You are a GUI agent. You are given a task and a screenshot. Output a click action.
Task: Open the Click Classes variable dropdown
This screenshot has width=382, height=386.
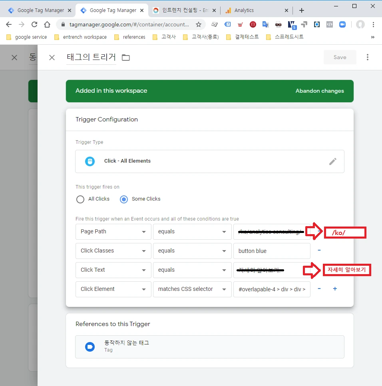click(x=113, y=251)
